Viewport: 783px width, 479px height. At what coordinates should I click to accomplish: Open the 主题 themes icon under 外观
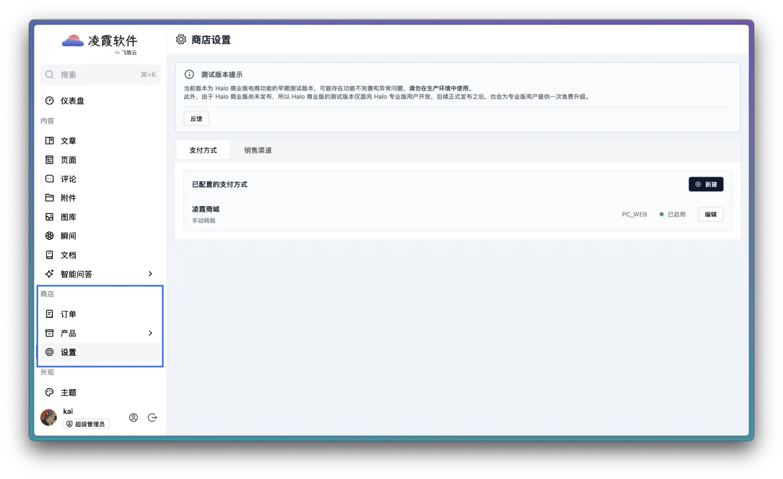click(50, 392)
